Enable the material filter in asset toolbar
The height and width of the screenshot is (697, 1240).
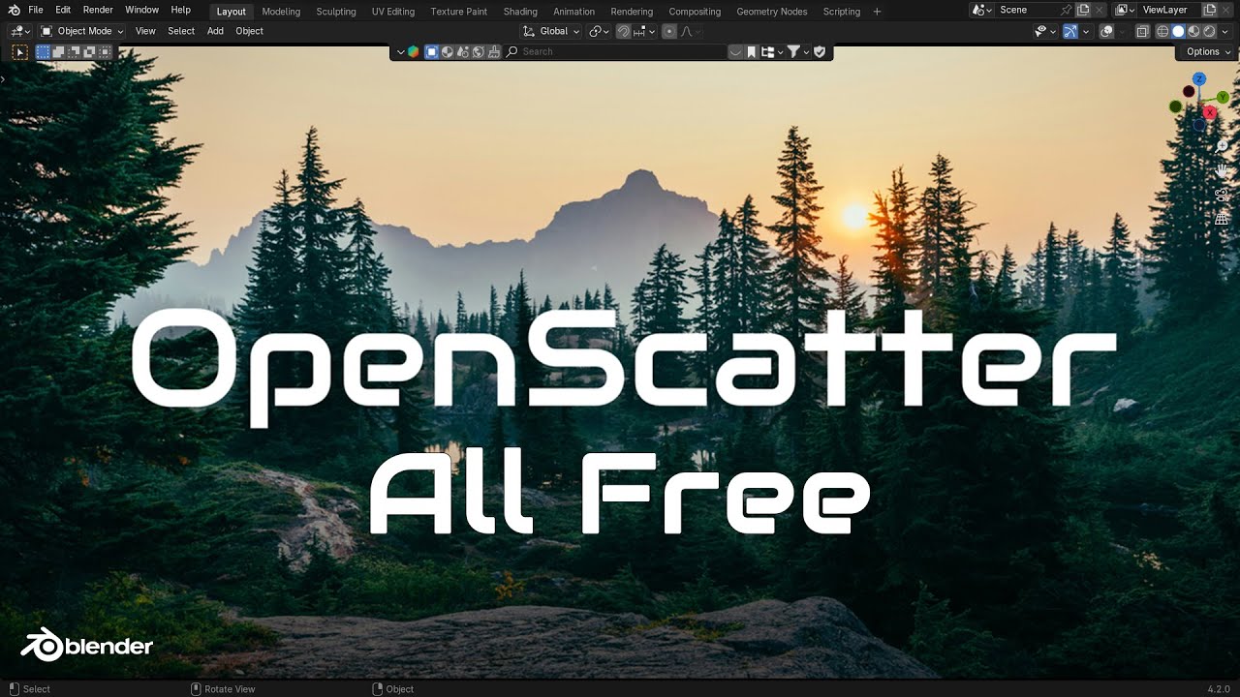tap(448, 52)
